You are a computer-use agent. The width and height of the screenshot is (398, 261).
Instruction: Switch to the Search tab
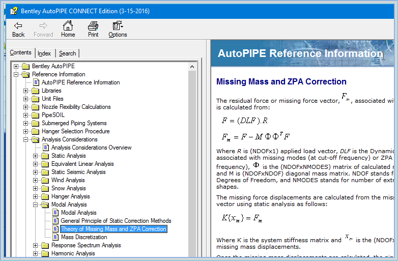[68, 53]
